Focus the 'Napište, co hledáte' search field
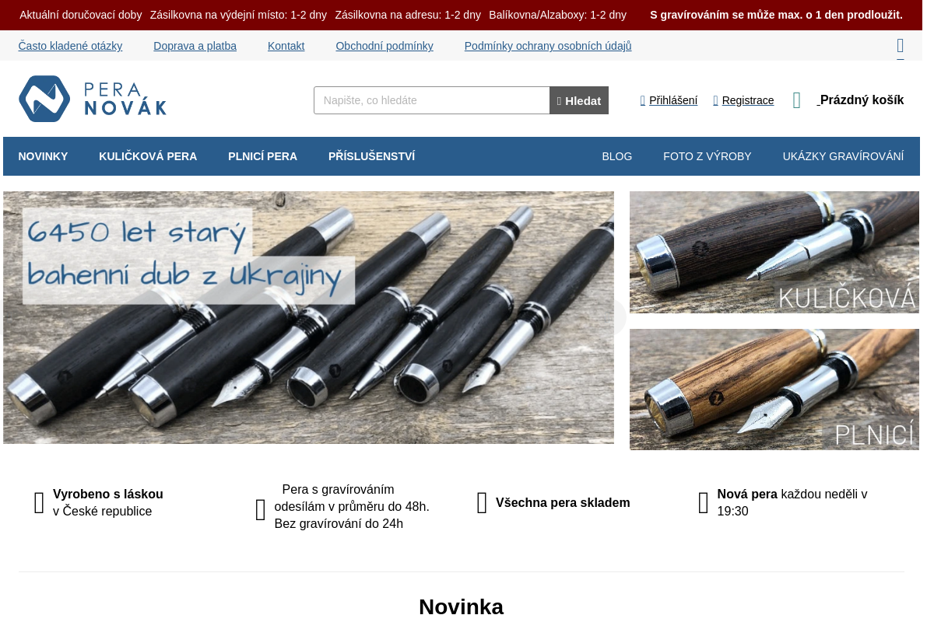 click(x=432, y=100)
